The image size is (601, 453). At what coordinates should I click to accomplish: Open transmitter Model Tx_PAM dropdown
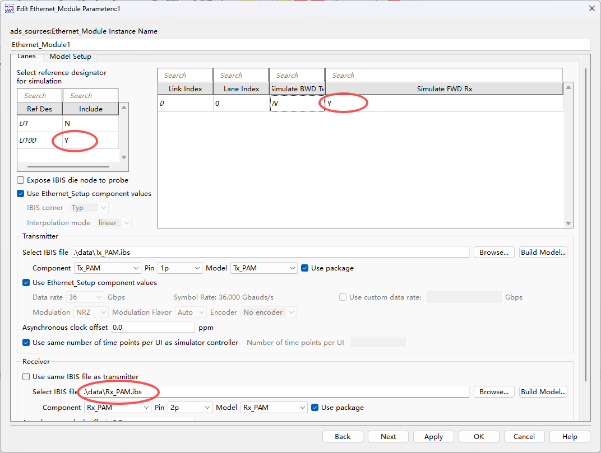click(263, 268)
